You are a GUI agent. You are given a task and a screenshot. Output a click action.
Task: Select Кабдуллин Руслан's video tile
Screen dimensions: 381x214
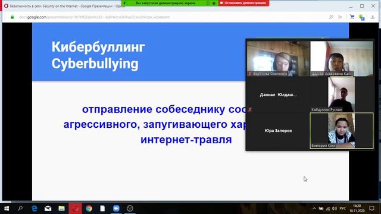tap(342, 95)
